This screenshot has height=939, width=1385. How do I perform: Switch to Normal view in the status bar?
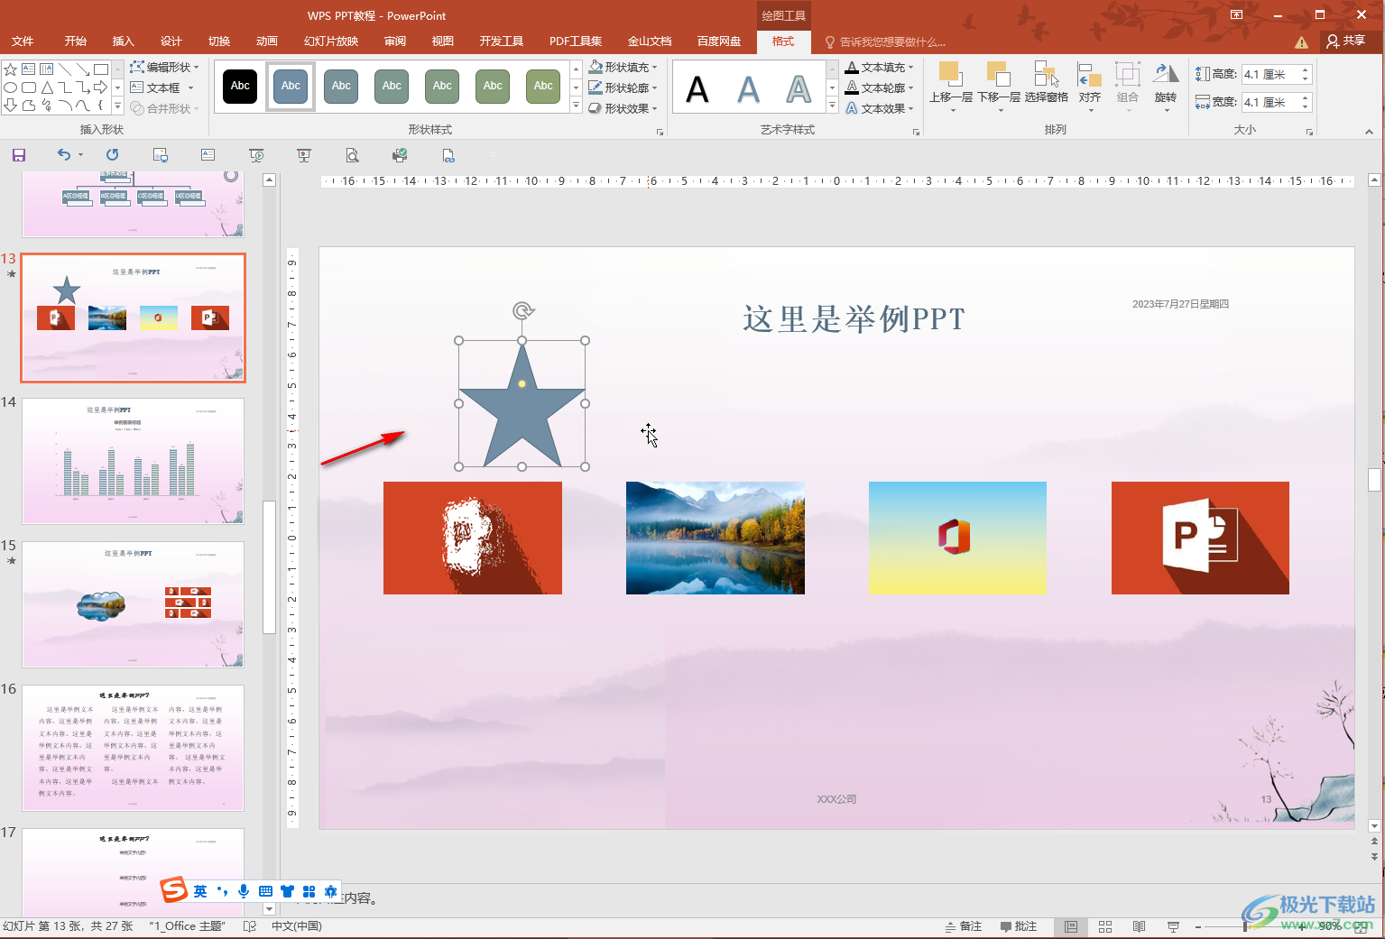[x=1071, y=926]
